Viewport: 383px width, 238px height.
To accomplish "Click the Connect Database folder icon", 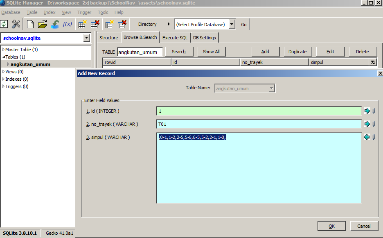I will (x=43, y=24).
